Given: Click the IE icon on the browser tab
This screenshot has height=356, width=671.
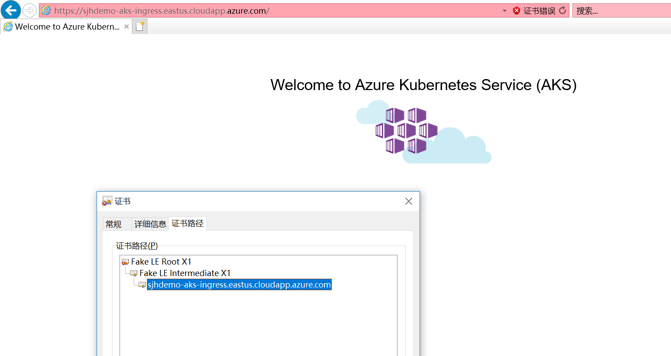Looking at the screenshot, I should (8, 27).
